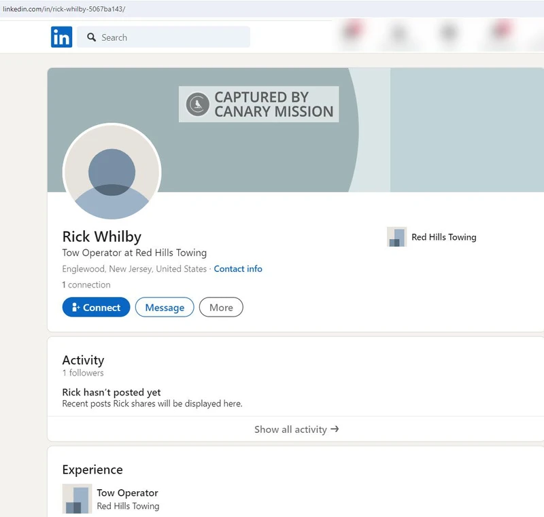Click the Message button

[x=165, y=307]
